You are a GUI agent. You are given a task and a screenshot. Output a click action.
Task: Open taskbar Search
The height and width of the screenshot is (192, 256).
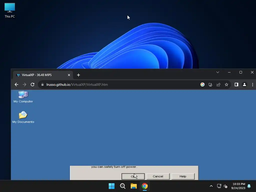122,186
